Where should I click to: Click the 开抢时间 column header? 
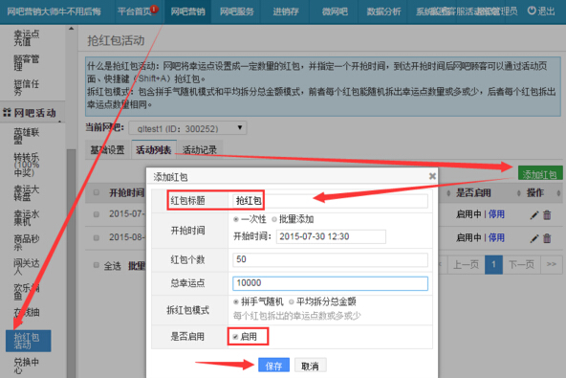(127, 192)
